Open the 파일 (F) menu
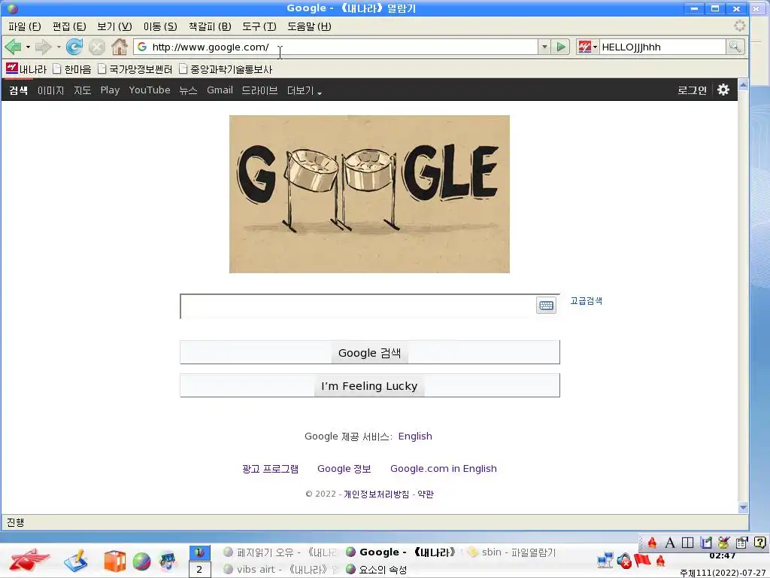The image size is (770, 578). 25,26
